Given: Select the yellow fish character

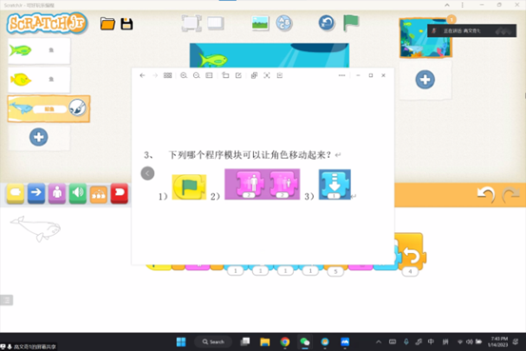Looking at the screenshot, I should 39,80.
